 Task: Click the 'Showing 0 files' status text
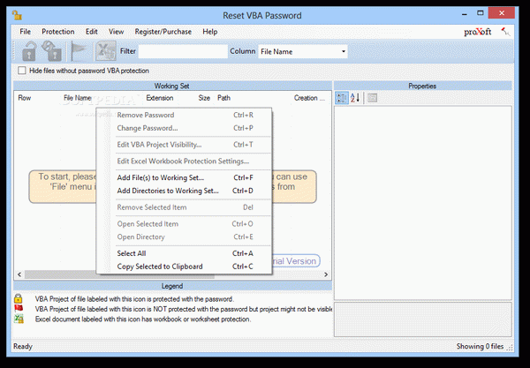[480, 347]
